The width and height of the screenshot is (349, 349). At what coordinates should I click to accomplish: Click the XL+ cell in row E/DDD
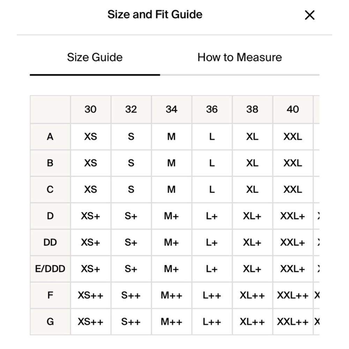252,269
